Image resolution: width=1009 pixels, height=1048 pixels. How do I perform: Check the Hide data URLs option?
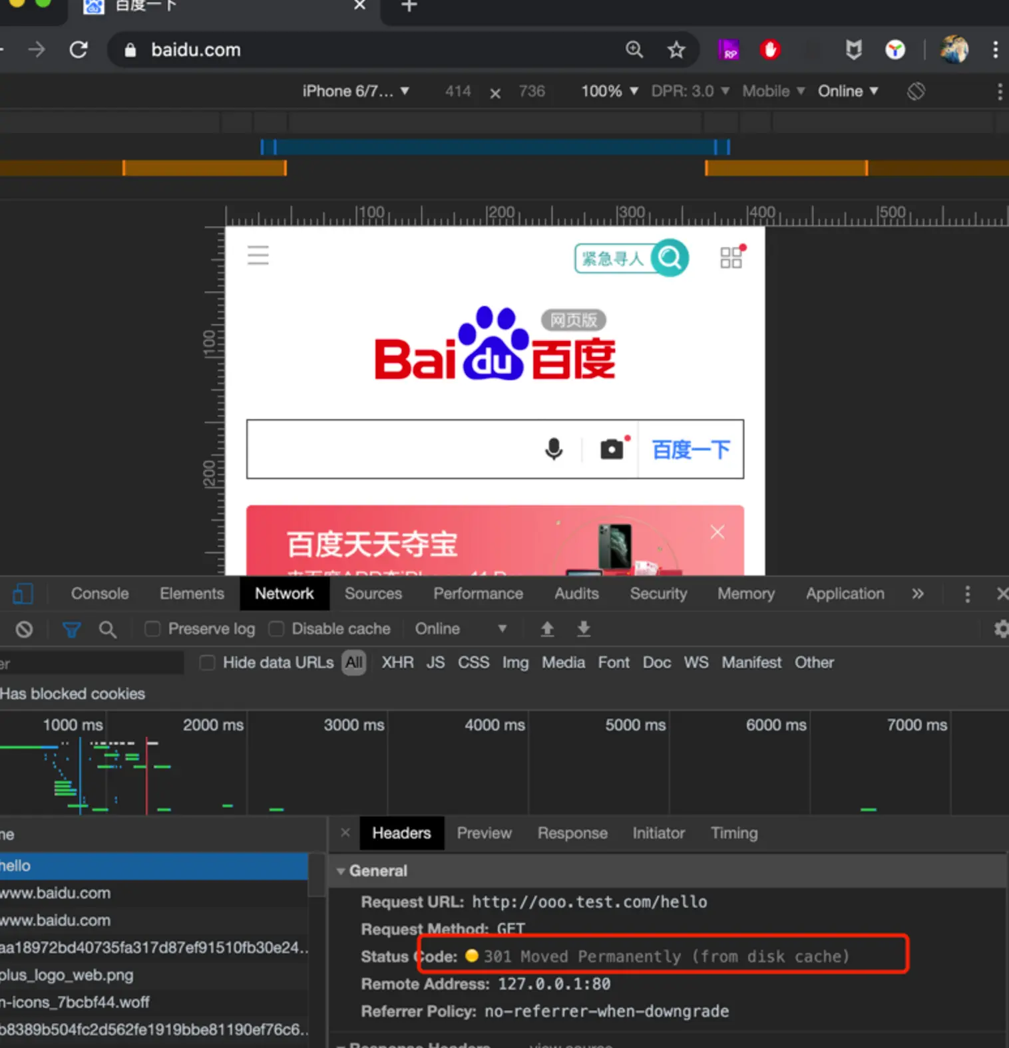(x=207, y=663)
